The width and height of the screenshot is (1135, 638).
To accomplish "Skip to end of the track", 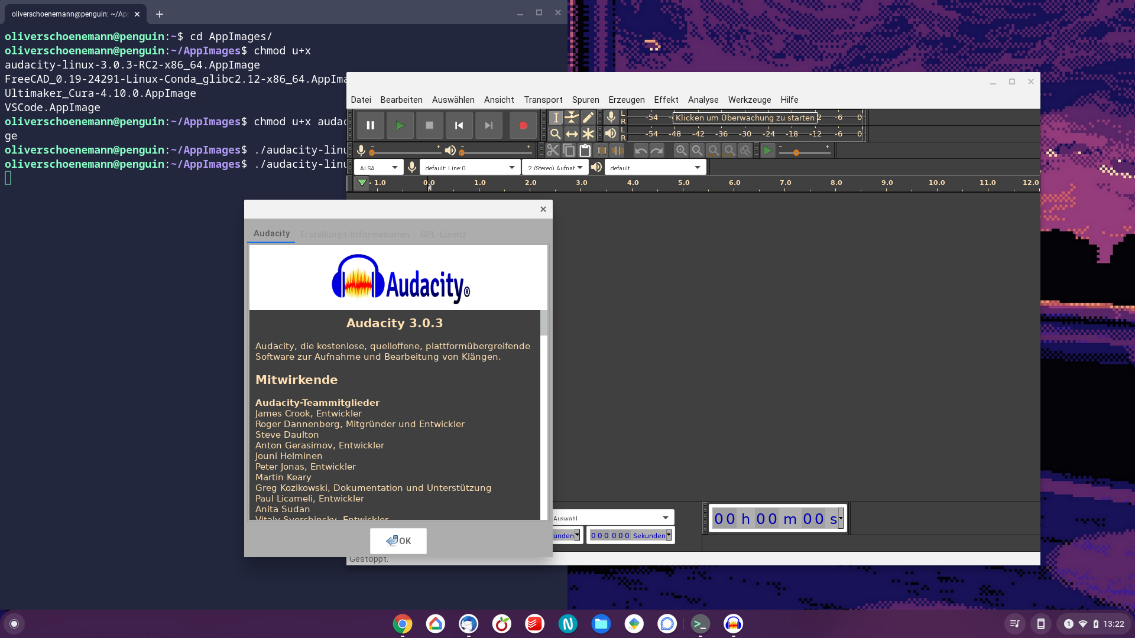I will click(x=489, y=125).
